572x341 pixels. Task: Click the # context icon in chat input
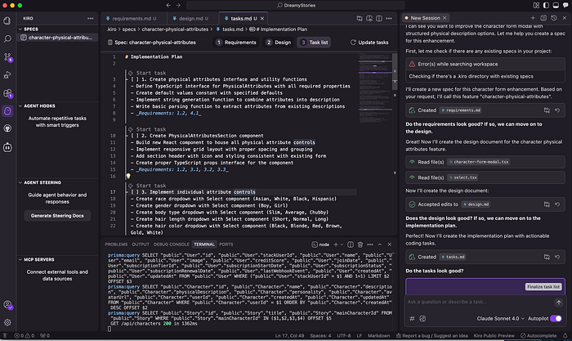tap(412, 318)
